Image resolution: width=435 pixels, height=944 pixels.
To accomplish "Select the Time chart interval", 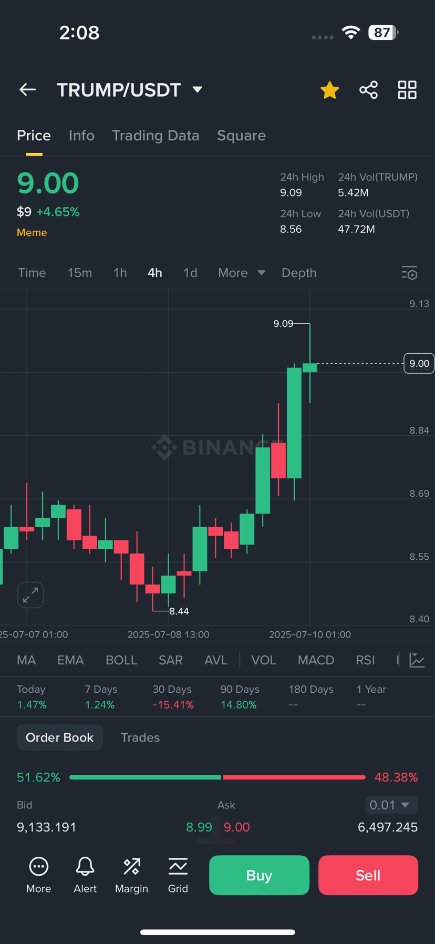I will (32, 273).
